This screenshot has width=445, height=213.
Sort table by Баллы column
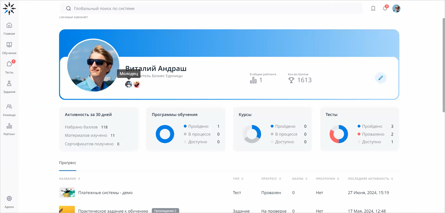click(300, 179)
